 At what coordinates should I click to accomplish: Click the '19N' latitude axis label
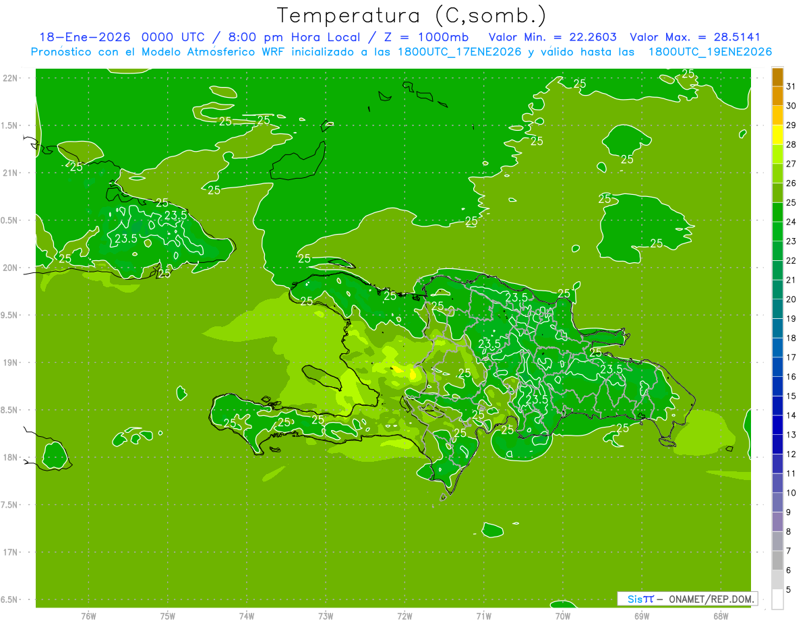coord(11,363)
